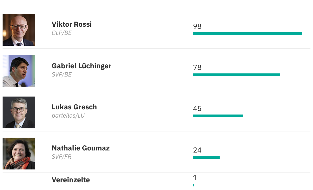The width and height of the screenshot is (313, 190).
Task: Select the name Nathalie Goumaz
Action: (81, 148)
